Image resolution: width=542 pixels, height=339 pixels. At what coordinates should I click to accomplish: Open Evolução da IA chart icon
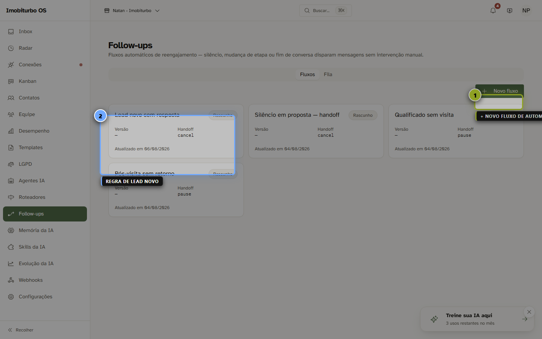(11, 264)
